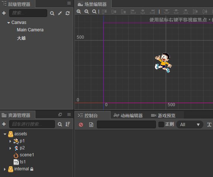Reset scene editor zoom level
This screenshot has height=177, width=213.
coord(94,11)
